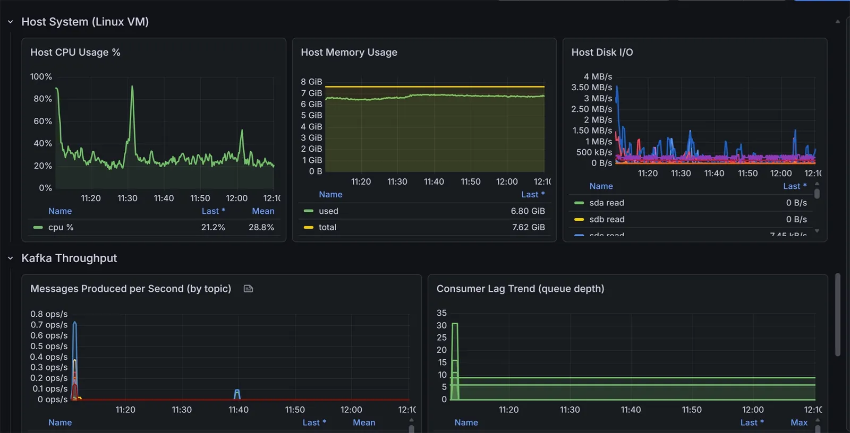850x433 pixels.
Task: Toggle the sdb read series legend label
Action: pos(607,220)
